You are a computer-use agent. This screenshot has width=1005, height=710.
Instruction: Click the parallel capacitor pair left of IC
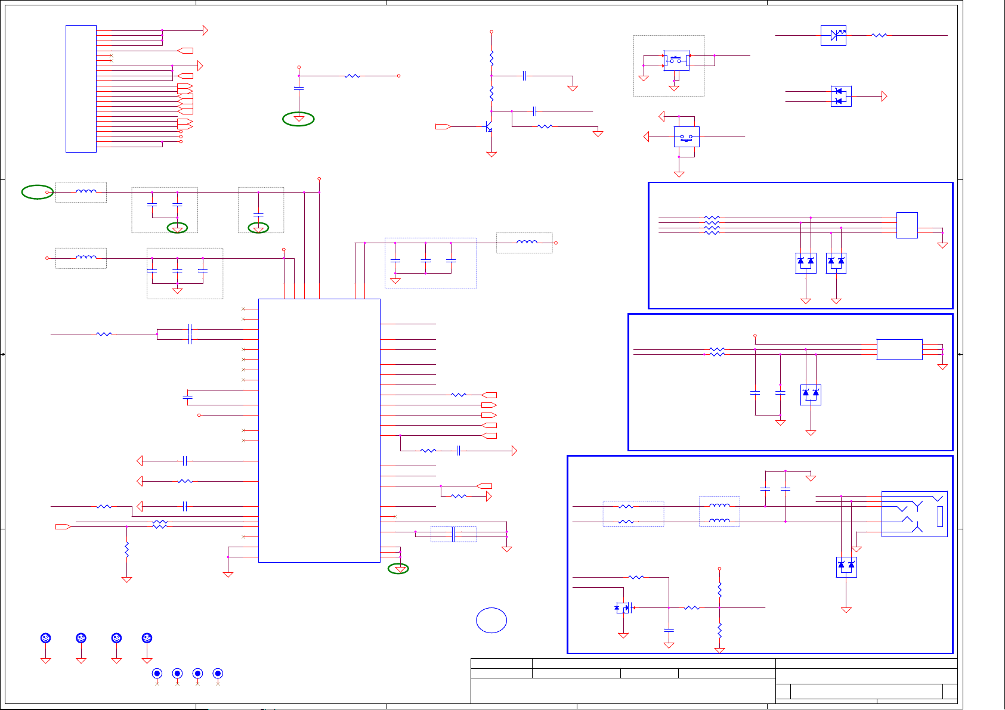[x=190, y=334]
